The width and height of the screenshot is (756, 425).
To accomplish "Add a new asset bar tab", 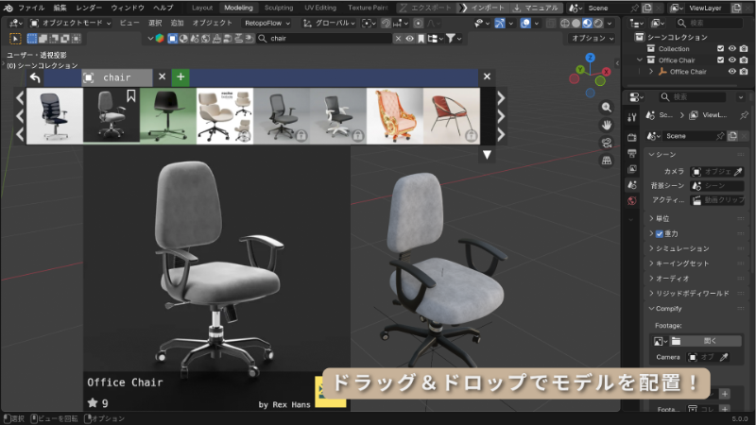I will [180, 76].
